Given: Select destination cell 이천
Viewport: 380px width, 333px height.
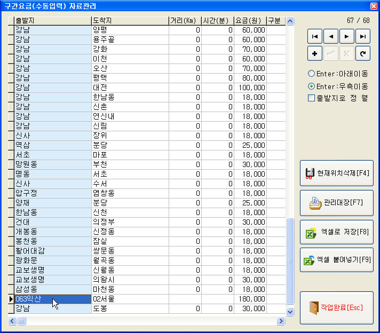Looking at the screenshot, I should coord(130,59).
